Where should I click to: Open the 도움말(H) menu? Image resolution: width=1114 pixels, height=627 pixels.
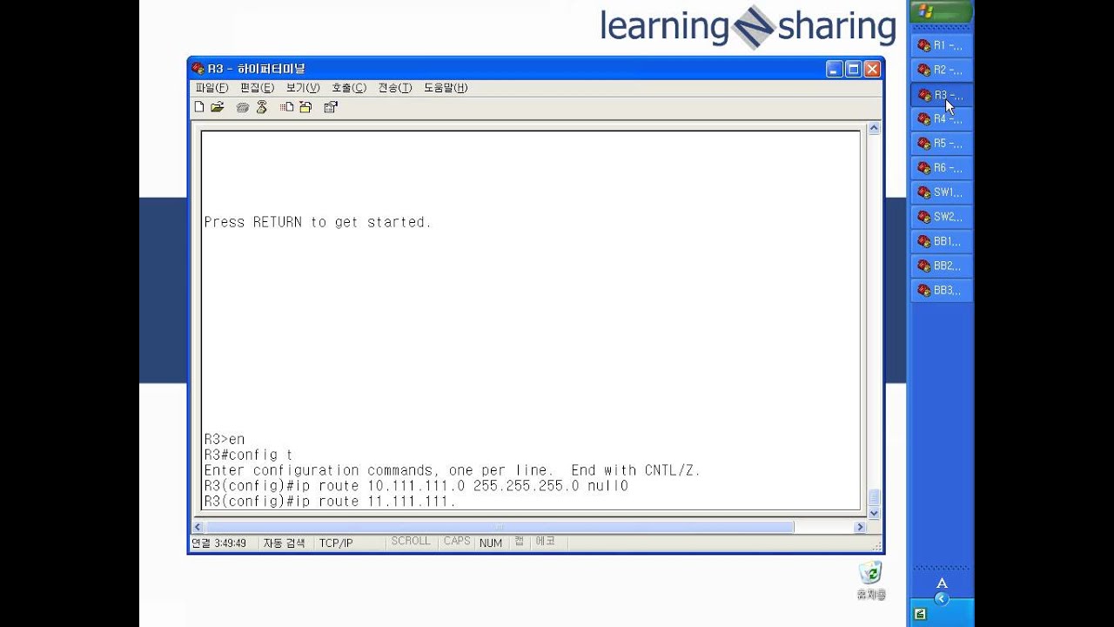(446, 88)
